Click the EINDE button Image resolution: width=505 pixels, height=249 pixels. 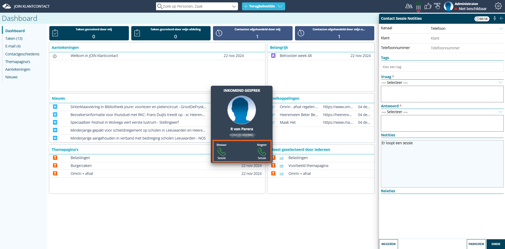[x=496, y=244]
